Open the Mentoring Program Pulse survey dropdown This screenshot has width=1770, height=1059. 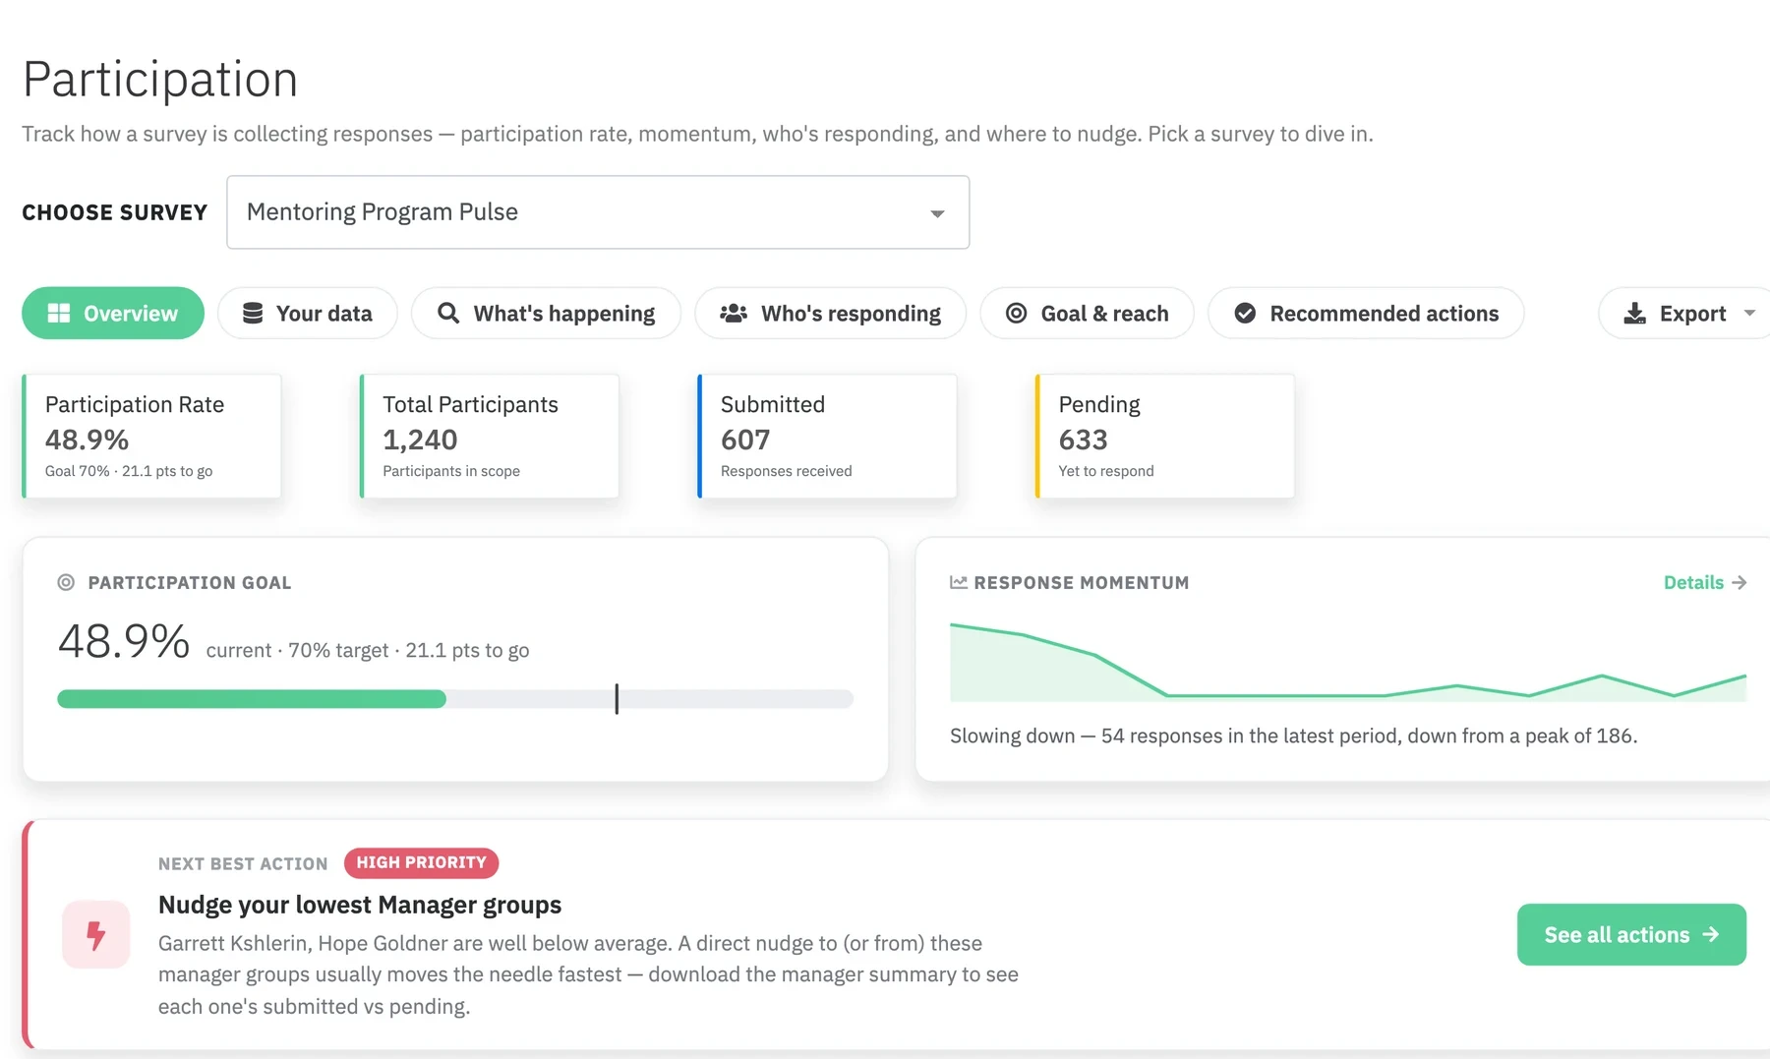[598, 212]
